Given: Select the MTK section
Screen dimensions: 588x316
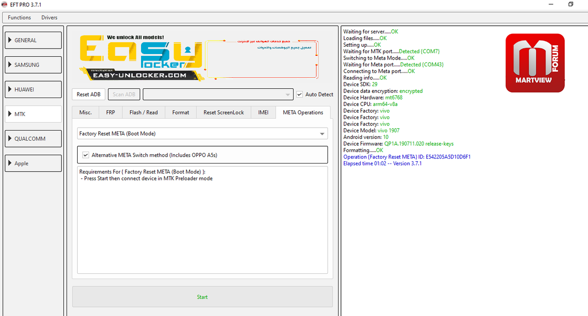Looking at the screenshot, I should point(33,114).
